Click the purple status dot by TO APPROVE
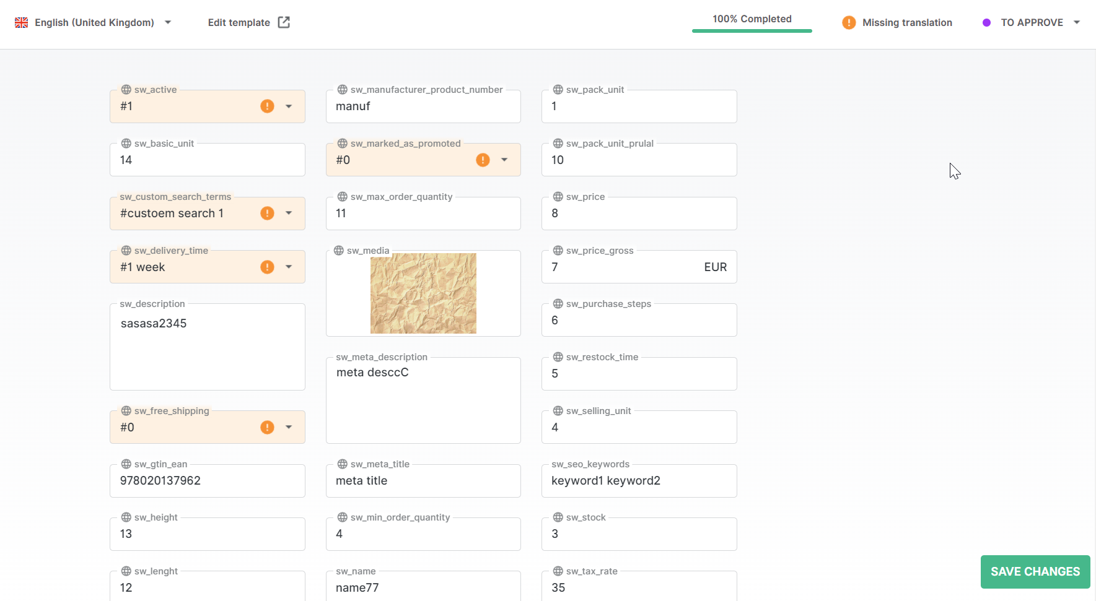The width and height of the screenshot is (1096, 601). point(986,23)
